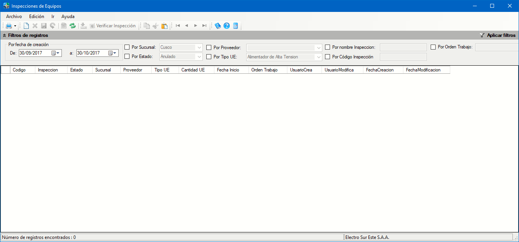519x242 pixels.
Task: Open the Edición menu
Action: (x=36, y=17)
